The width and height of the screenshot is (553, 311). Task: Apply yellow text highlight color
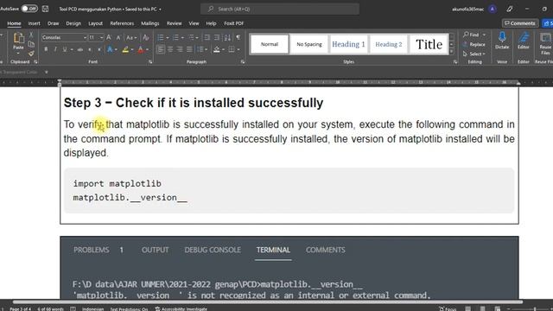point(125,50)
